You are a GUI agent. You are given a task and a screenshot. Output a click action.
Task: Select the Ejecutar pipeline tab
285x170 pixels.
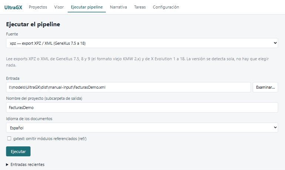tap(87, 7)
